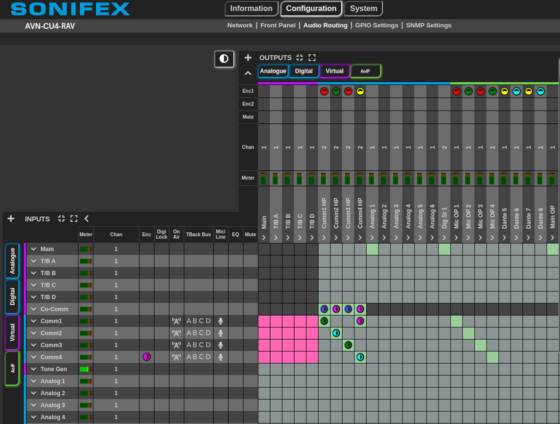Toggle the Virtual inputs side filter
This screenshot has height=424, width=560.
[x=12, y=332]
